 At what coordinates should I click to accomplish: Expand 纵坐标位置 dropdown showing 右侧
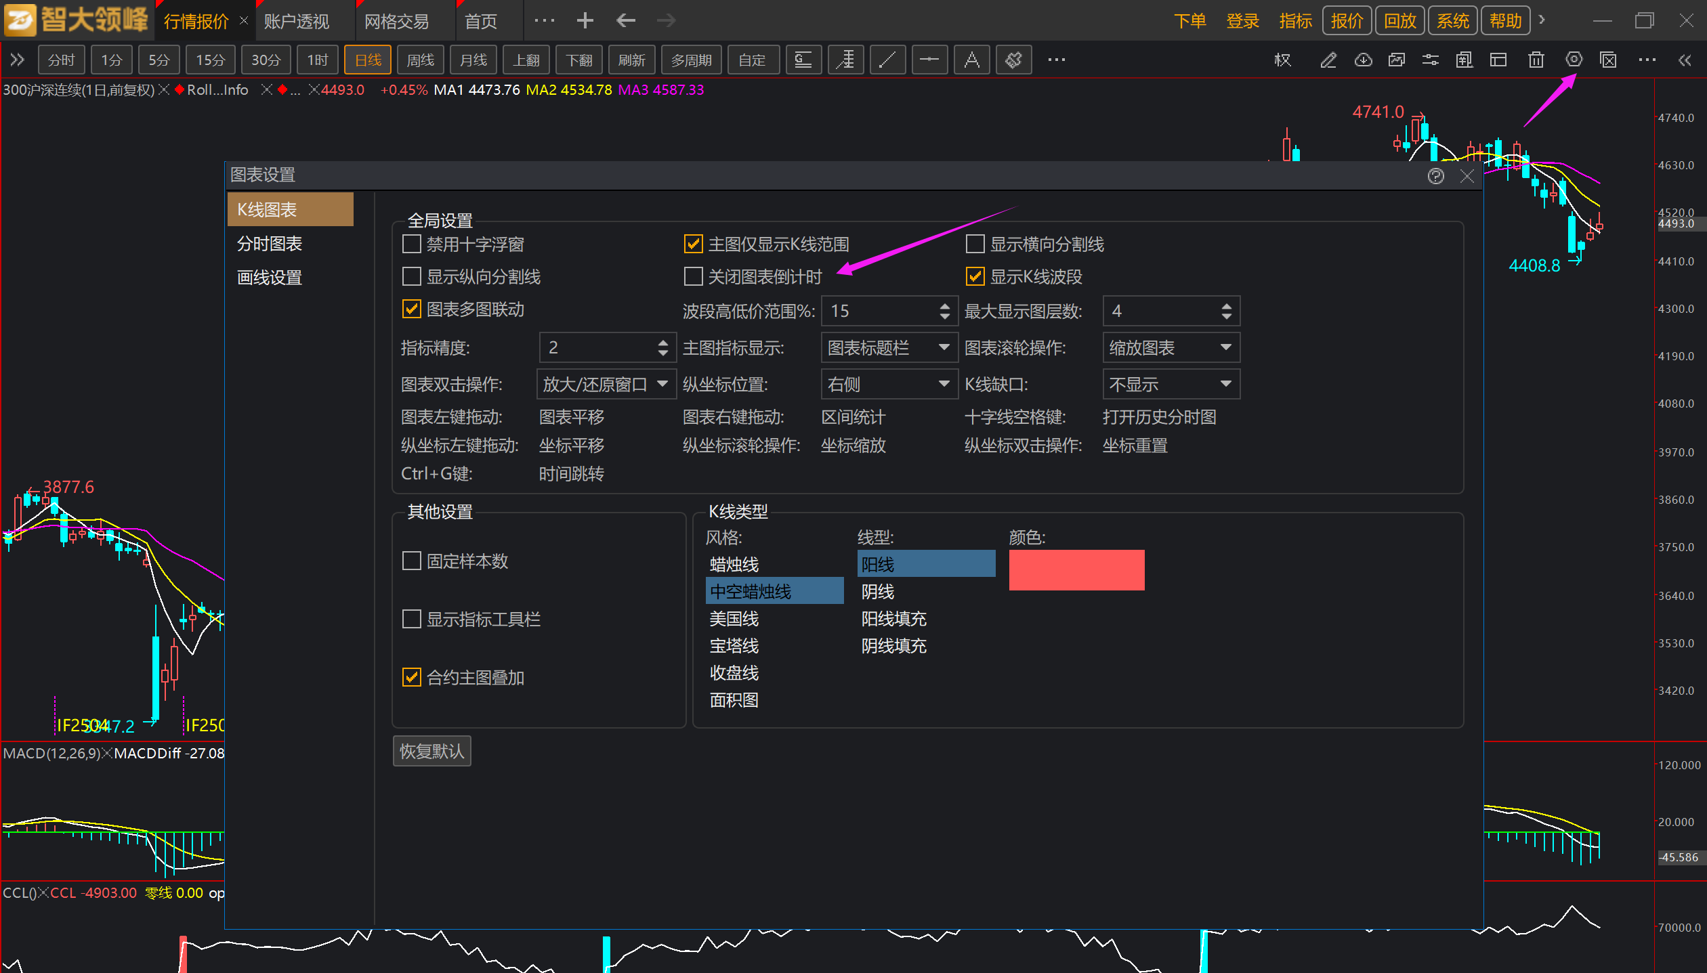coord(889,384)
